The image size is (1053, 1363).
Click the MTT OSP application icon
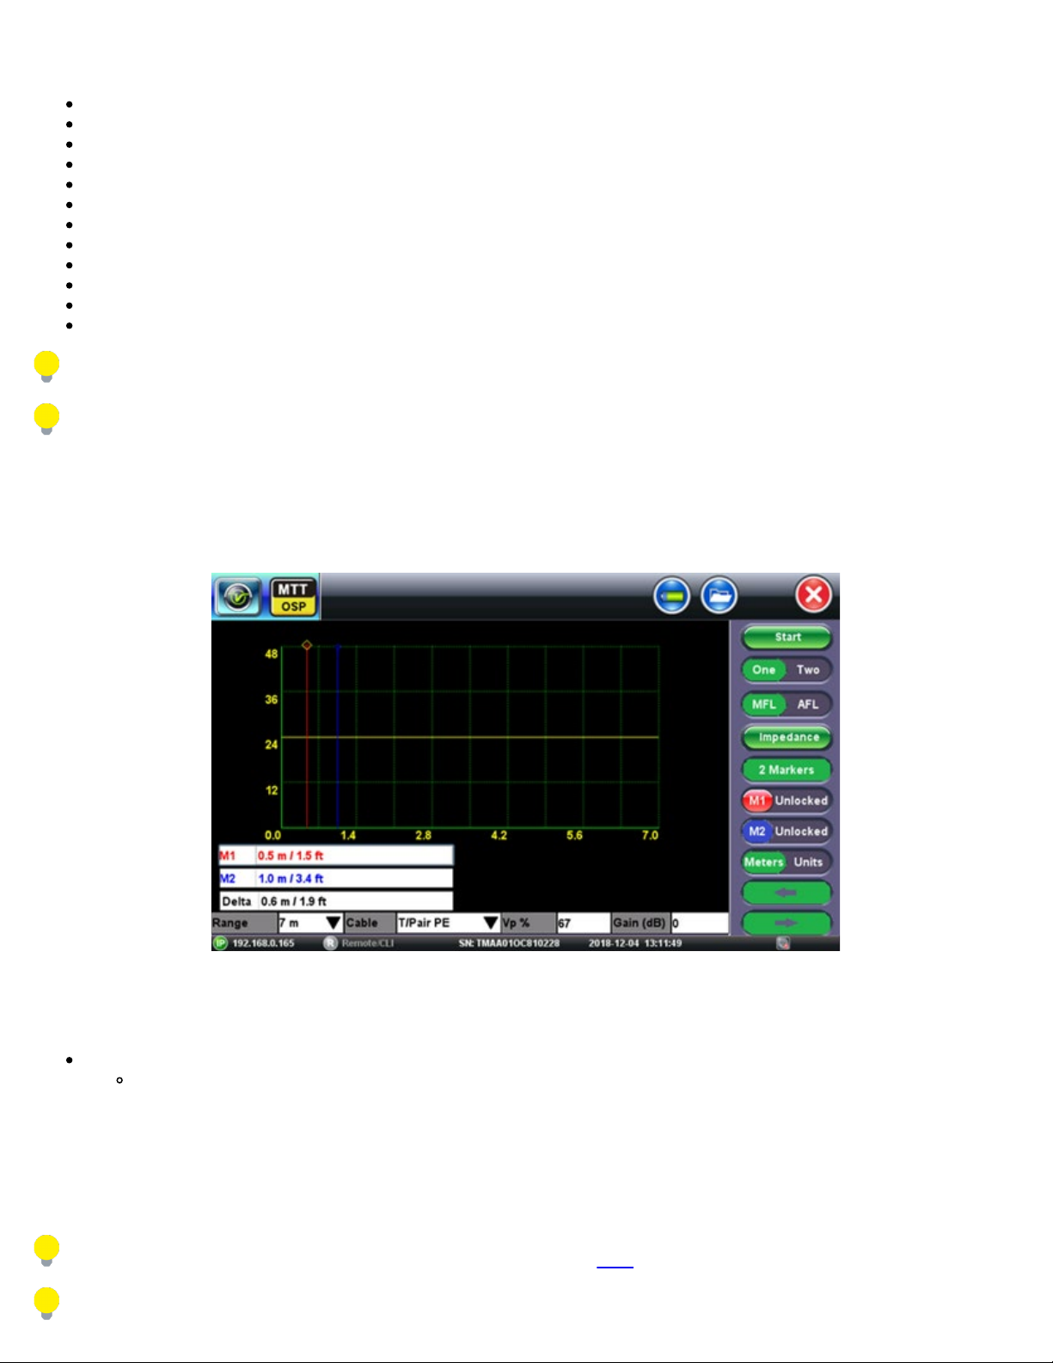tap(293, 596)
